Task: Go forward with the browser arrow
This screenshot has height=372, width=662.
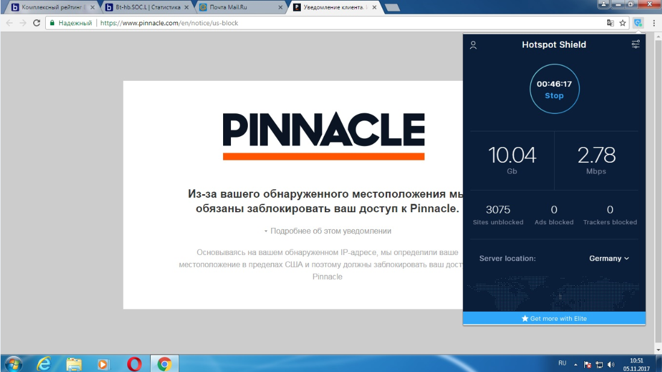Action: [23, 23]
